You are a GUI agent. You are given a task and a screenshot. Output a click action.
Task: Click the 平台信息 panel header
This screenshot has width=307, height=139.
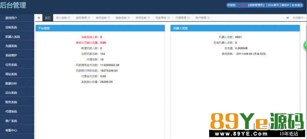[x=100, y=28]
